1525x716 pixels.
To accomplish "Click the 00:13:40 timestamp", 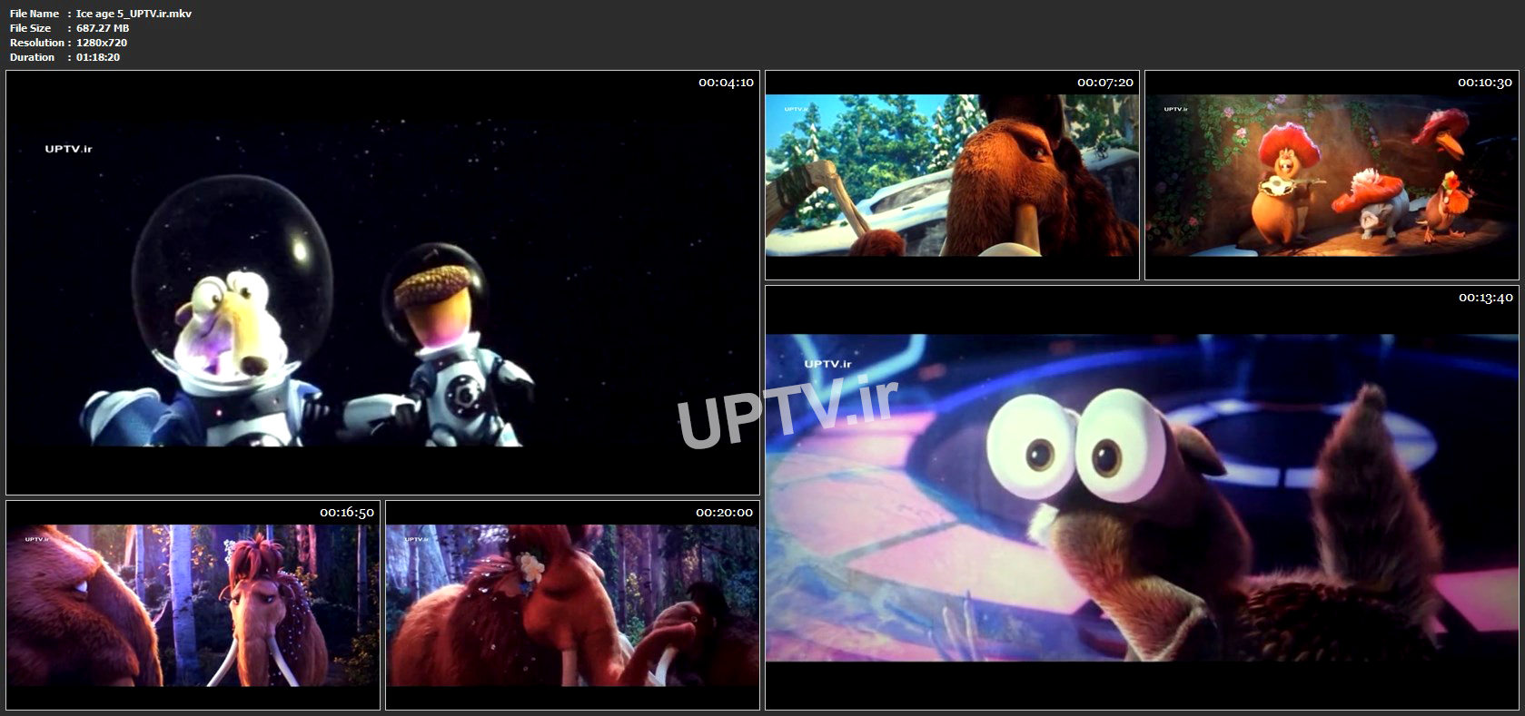I will click(1486, 298).
